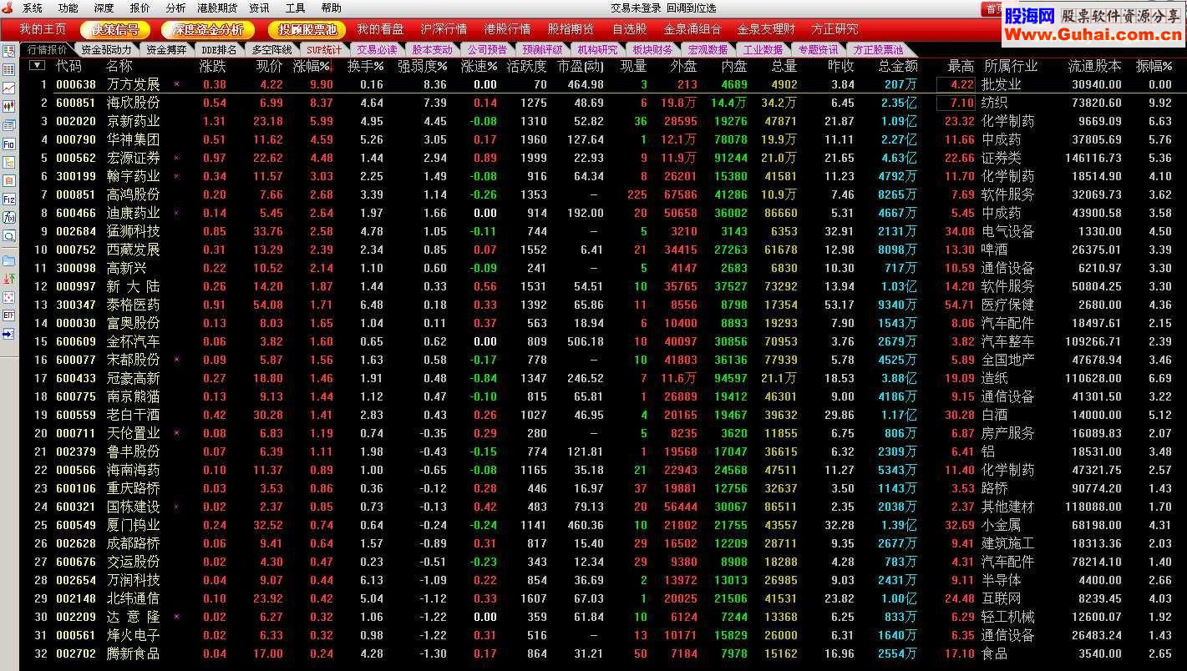Open the candlestick K-line chart icon

[9, 106]
